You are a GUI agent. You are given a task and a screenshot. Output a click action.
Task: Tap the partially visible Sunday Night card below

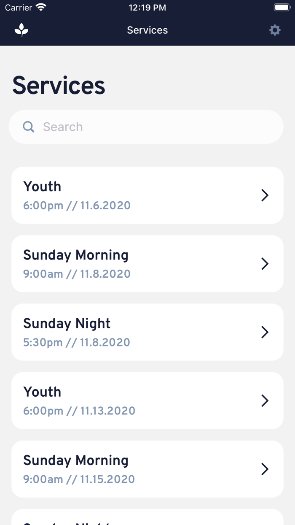click(x=147, y=518)
